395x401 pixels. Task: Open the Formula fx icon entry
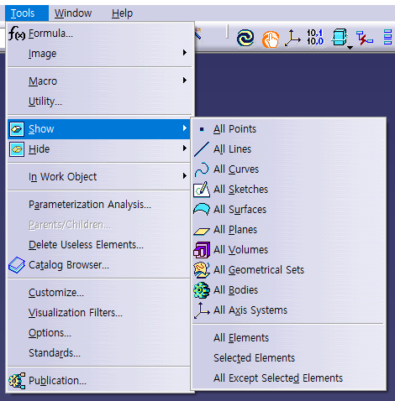[x=17, y=34]
